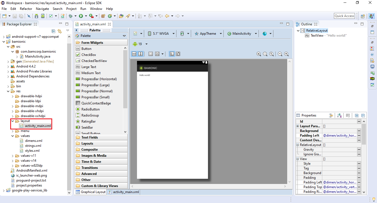This screenshot has height=203, width=377.
Task: Open the 5.1" WVGA device dropdown
Action: point(161,34)
